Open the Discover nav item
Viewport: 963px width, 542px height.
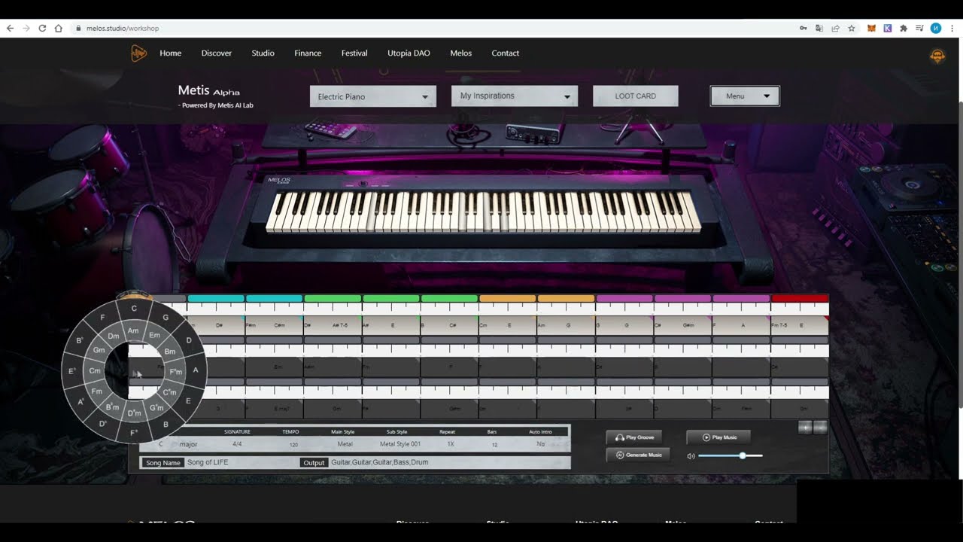[217, 53]
